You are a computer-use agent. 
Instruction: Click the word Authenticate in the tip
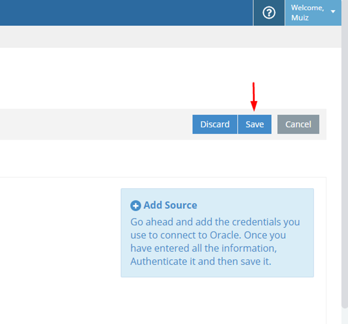point(159,262)
